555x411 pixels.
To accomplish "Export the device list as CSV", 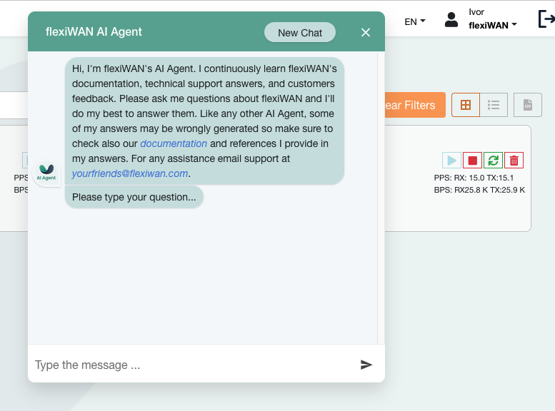I will (x=528, y=105).
